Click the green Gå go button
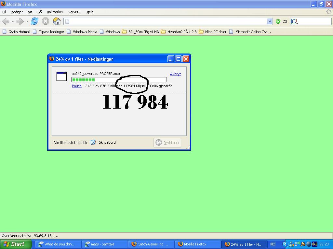 [x=281, y=21]
